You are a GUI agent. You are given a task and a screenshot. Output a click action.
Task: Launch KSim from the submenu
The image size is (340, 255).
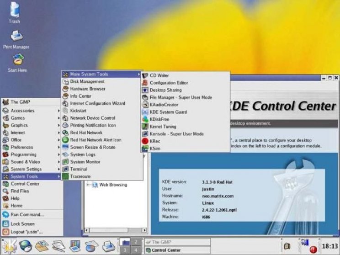[x=186, y=149]
